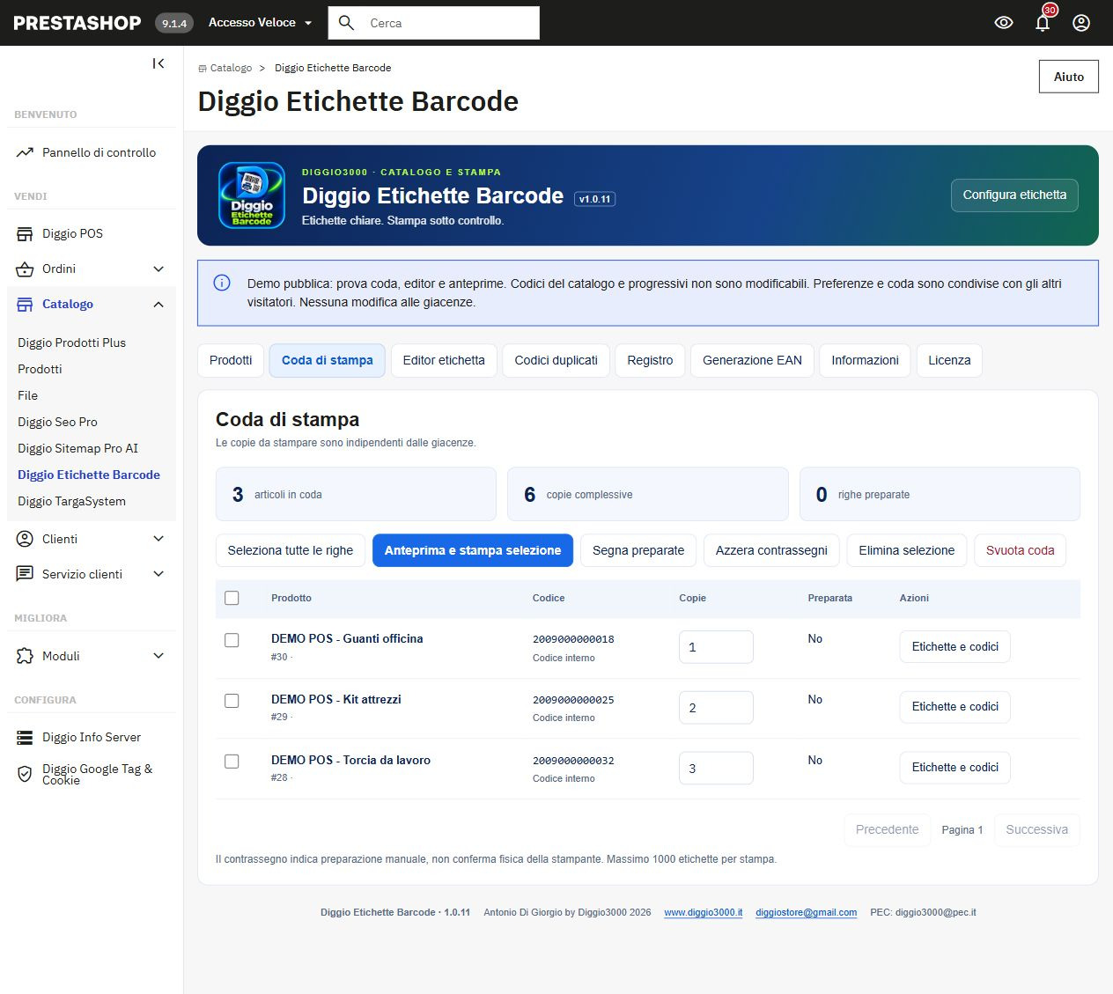This screenshot has height=994, width=1113.
Task: Switch to the Prodotti tab
Action: point(231,360)
